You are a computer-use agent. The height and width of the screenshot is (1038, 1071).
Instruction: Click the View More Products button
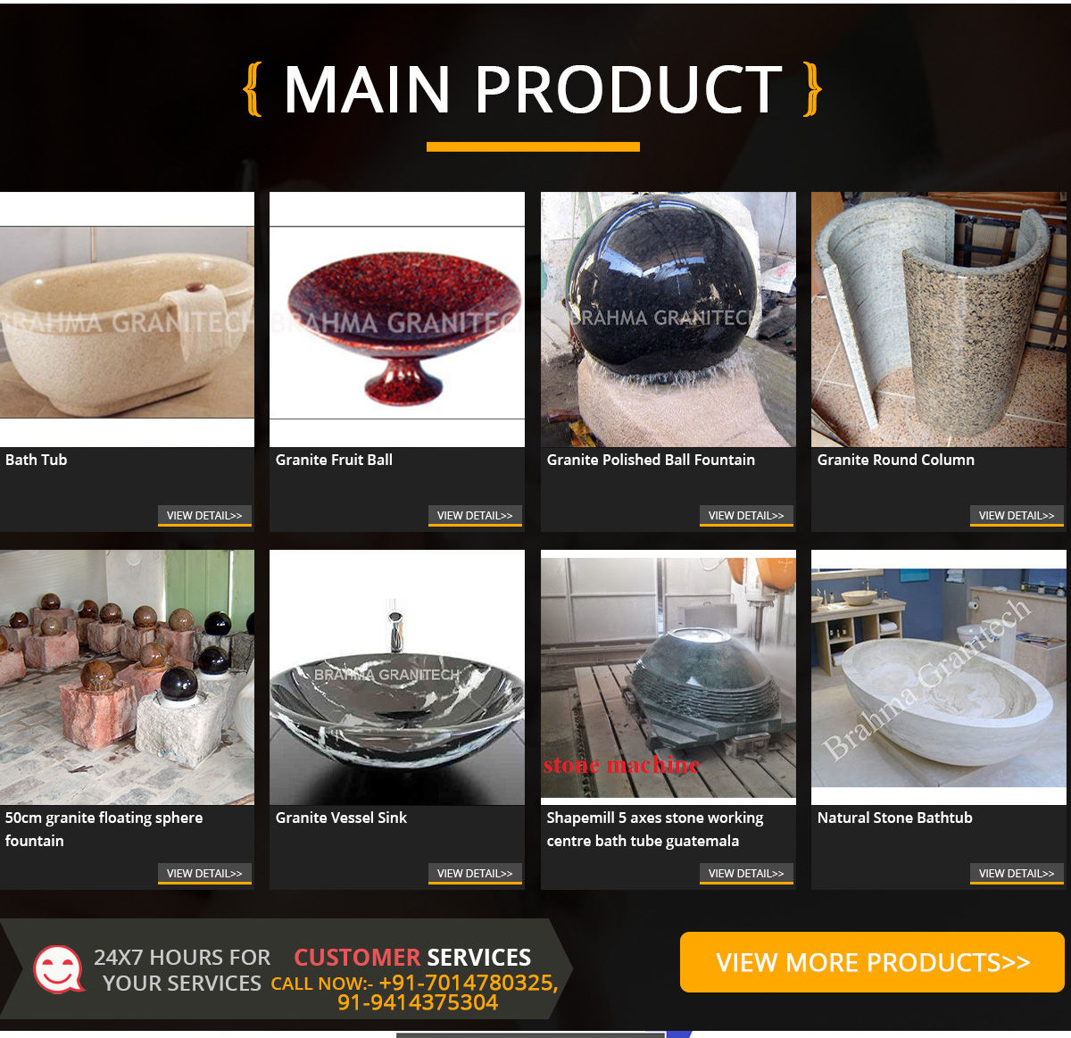pyautogui.click(x=873, y=962)
